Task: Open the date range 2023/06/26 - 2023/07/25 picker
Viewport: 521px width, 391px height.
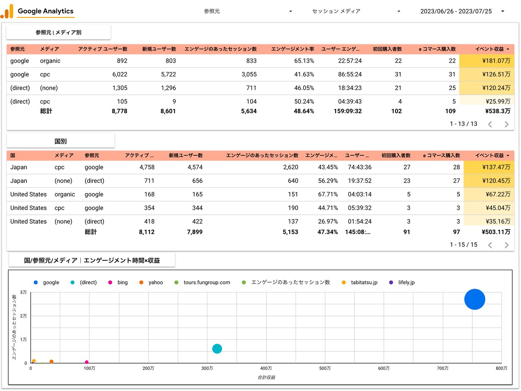Action: coord(462,11)
